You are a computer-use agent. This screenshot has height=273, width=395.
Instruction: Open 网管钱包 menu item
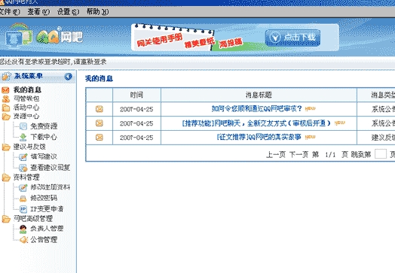26,99
